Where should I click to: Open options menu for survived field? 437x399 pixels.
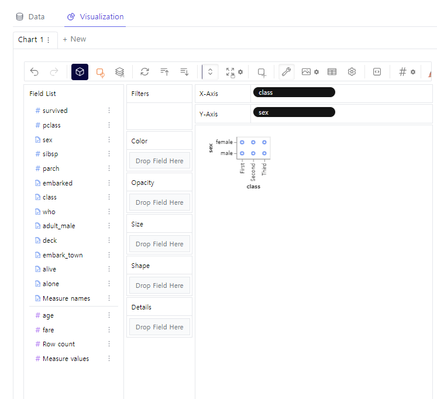(109, 111)
